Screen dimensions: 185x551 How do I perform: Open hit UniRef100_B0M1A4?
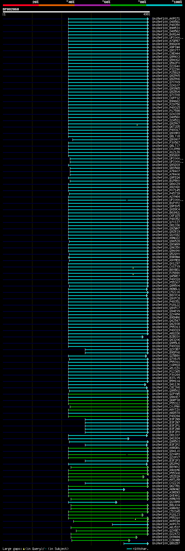pyautogui.click(x=166, y=34)
